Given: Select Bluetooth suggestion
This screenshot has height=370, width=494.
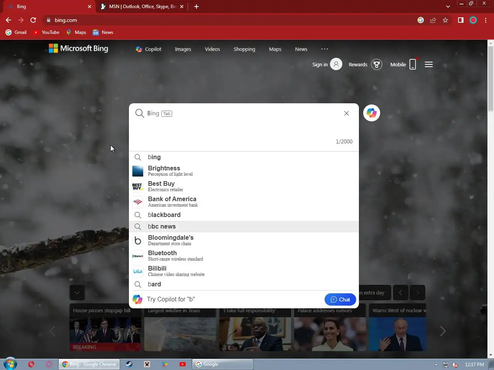Looking at the screenshot, I should pyautogui.click(x=244, y=256).
